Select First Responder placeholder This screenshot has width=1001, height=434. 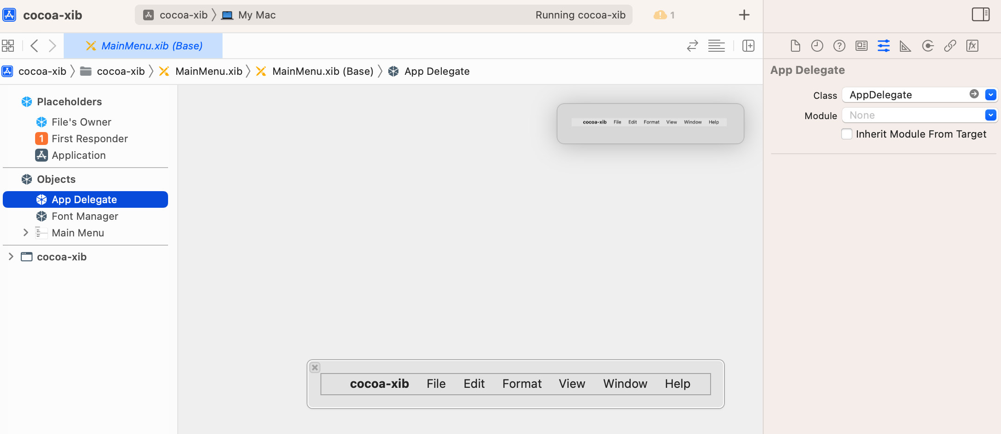point(85,139)
